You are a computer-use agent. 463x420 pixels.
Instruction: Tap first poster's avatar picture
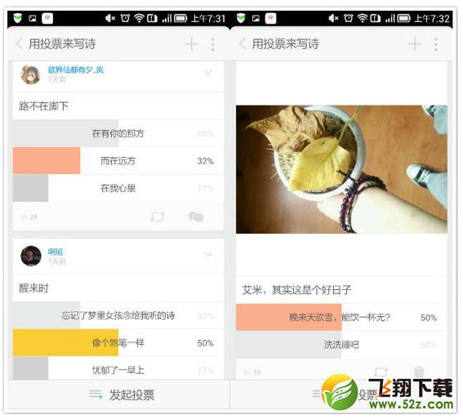click(x=30, y=75)
